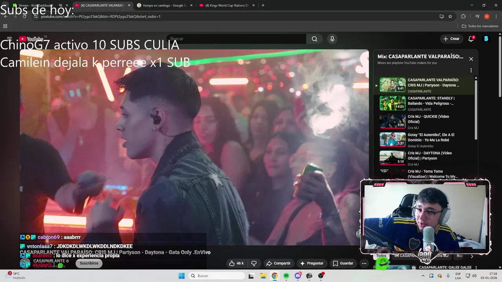Open the weather widget 18°C Nublado

(x=16, y=276)
